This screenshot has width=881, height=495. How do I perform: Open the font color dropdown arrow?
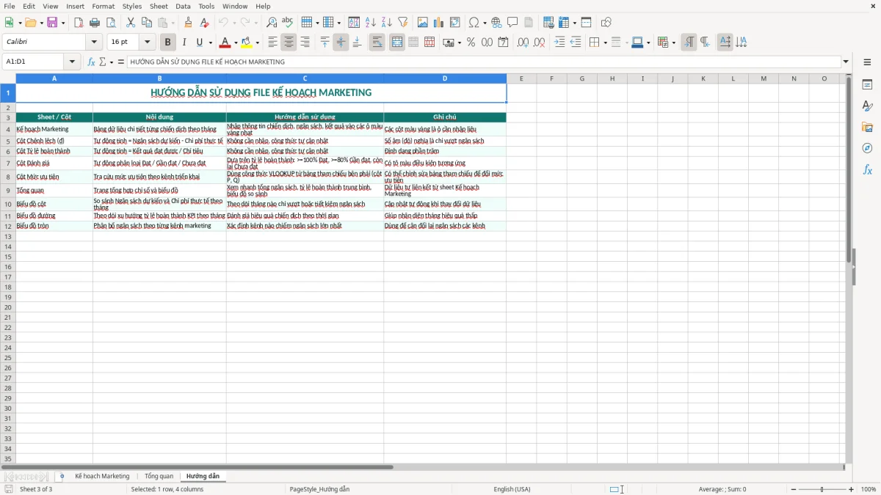[236, 43]
